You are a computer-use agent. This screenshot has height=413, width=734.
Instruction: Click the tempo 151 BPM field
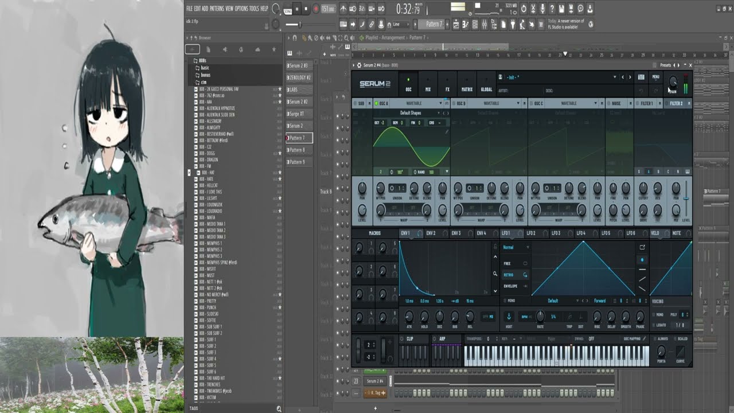(328, 9)
